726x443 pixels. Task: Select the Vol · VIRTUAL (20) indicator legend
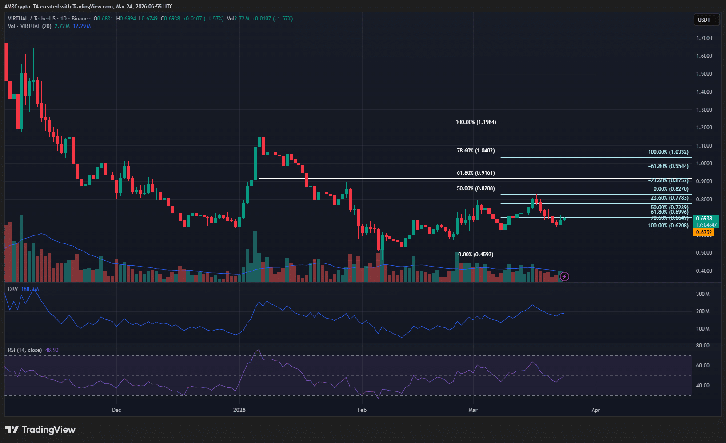pos(29,26)
